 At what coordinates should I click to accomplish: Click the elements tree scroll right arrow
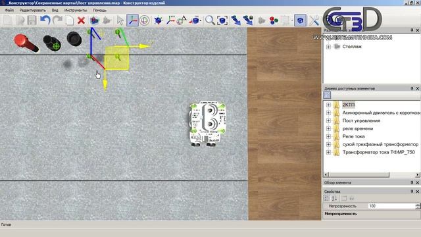(x=418, y=174)
